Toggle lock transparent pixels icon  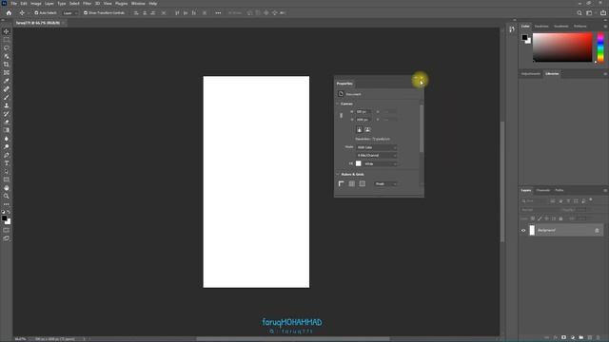tap(533, 218)
